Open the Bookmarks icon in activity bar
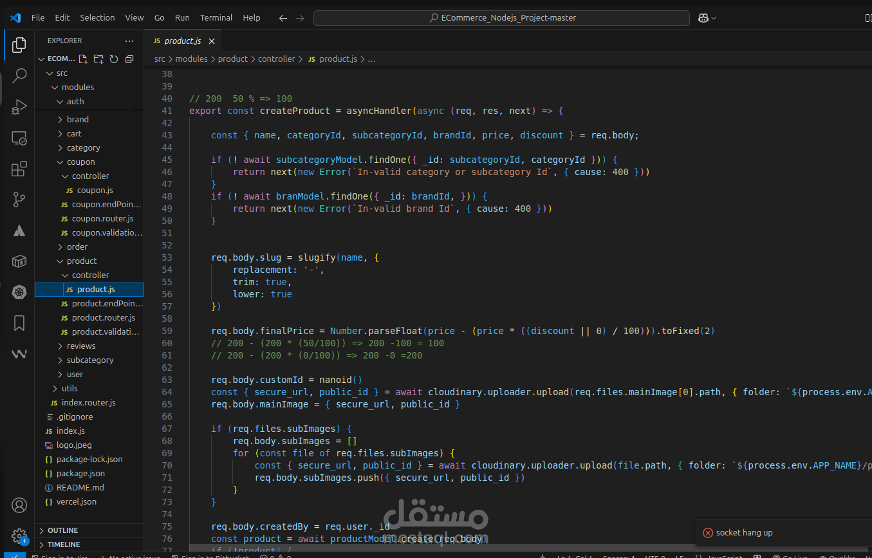 click(x=19, y=323)
